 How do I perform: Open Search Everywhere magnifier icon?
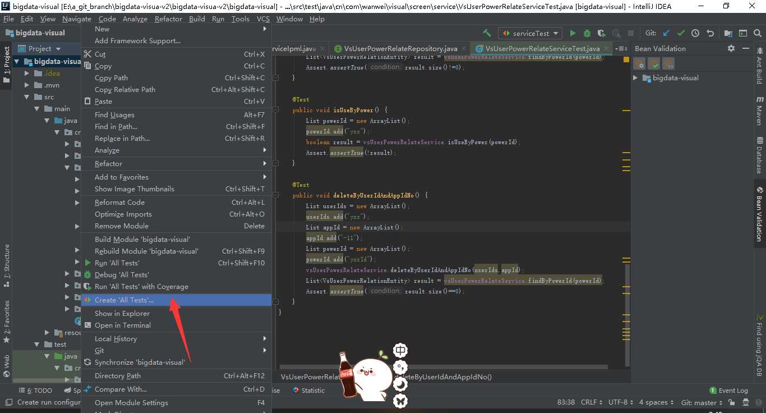[758, 33]
